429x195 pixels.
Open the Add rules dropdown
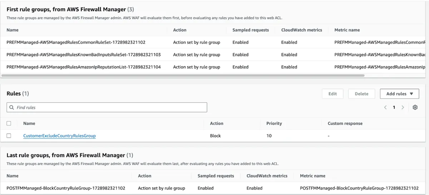pyautogui.click(x=400, y=94)
